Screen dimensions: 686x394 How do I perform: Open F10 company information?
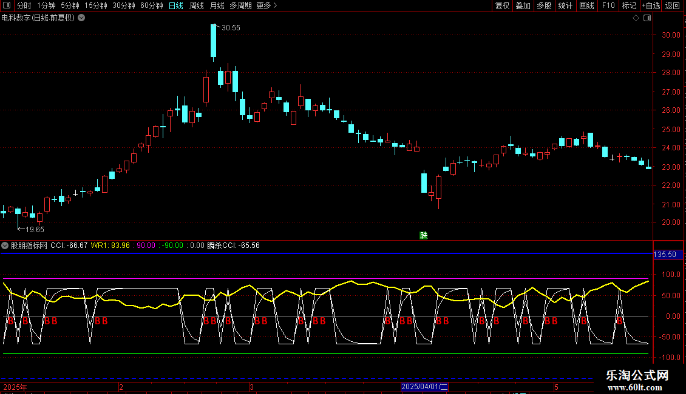tap(608, 6)
